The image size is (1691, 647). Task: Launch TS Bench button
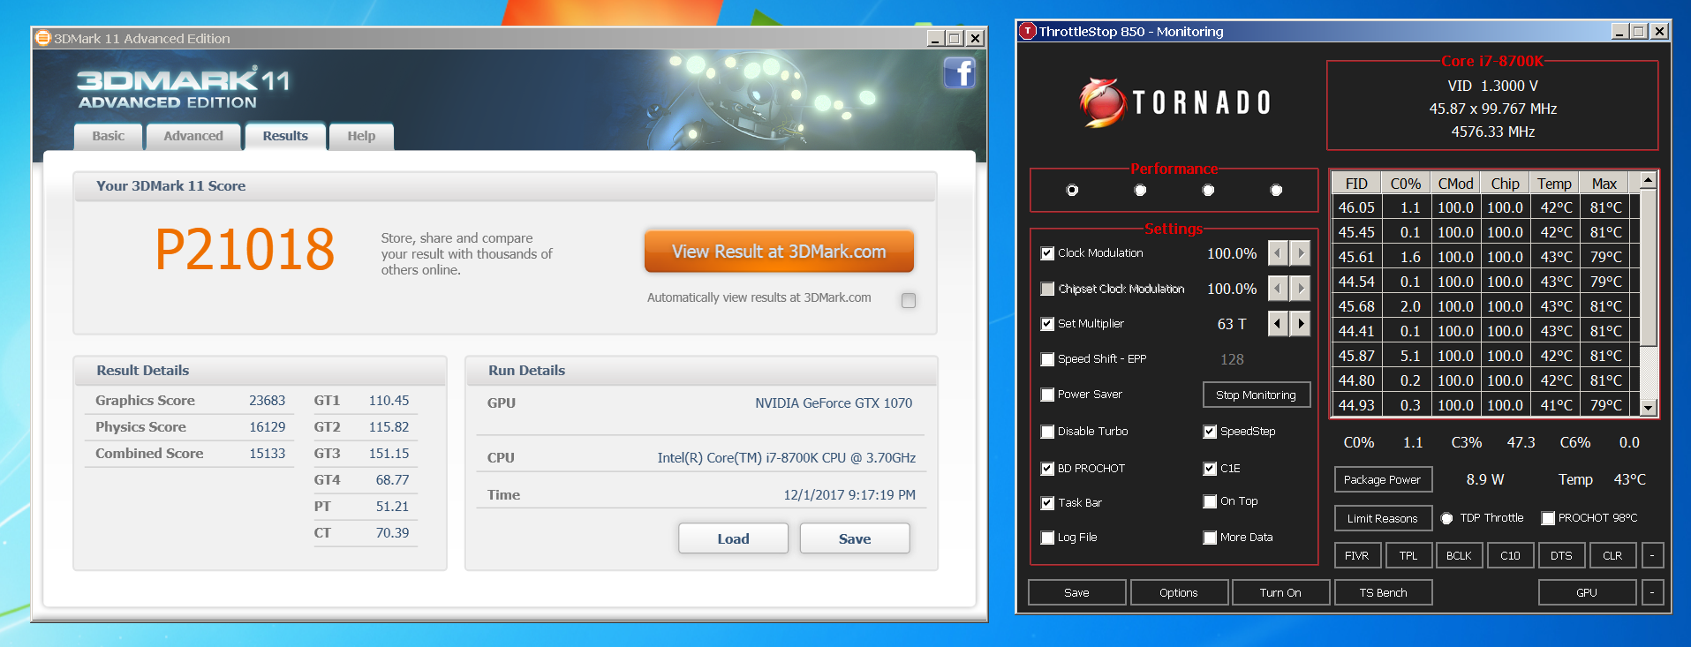pyautogui.click(x=1384, y=592)
